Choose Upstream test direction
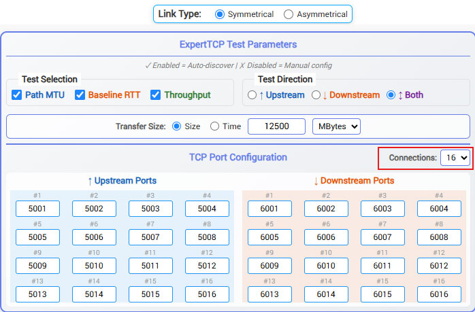This screenshot has width=475, height=312. (x=252, y=95)
